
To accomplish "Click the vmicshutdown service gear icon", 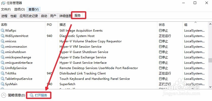I will [3, 52].
